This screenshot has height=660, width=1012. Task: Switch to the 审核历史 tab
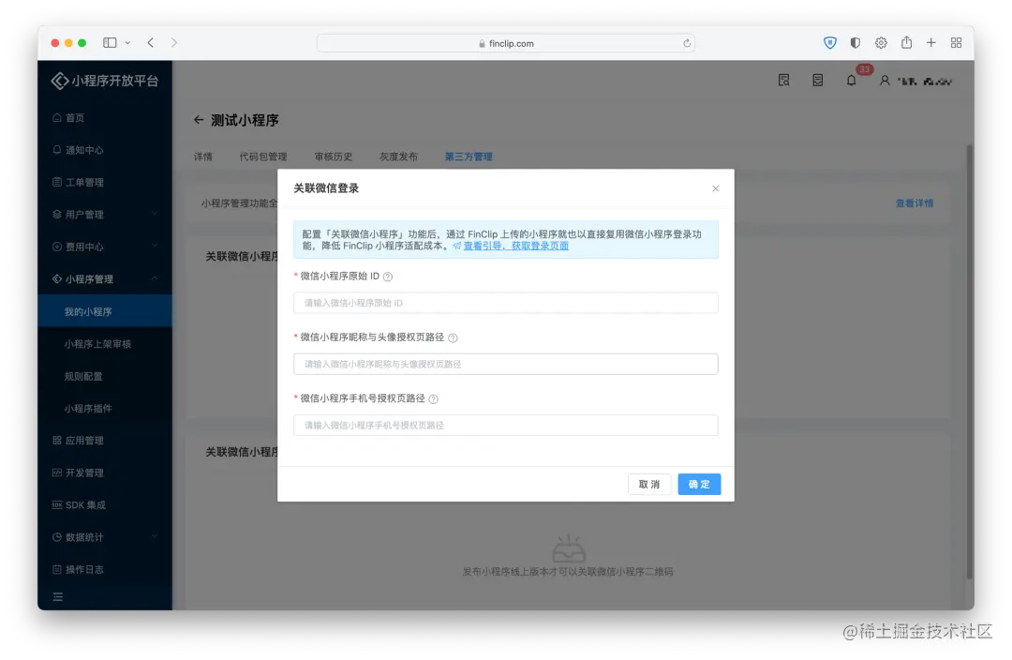333,157
